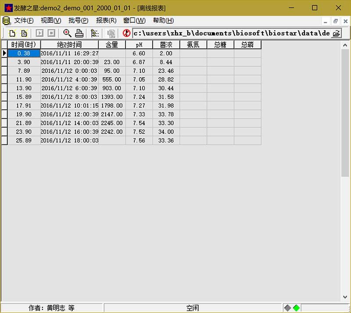Click the new blank document toolbar icon

12,33
